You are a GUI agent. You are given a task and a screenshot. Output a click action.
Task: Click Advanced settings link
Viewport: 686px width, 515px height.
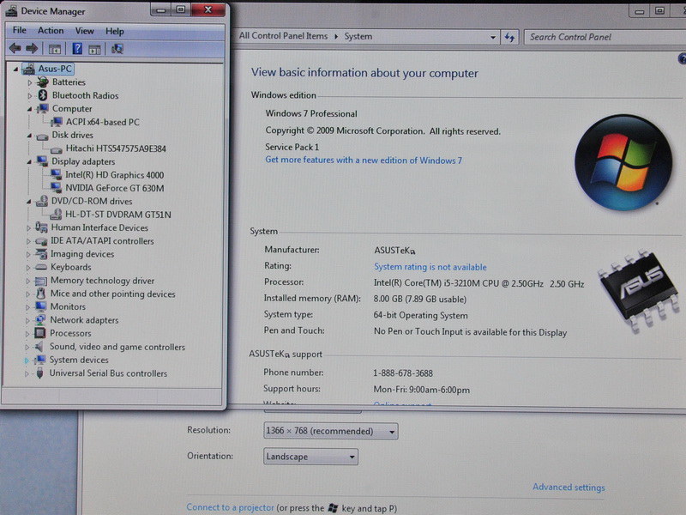[x=569, y=487]
